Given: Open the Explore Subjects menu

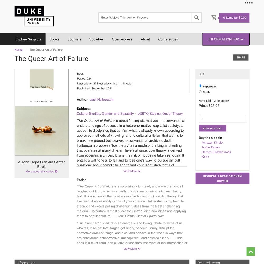Looking at the screenshot, I should click(x=28, y=39).
